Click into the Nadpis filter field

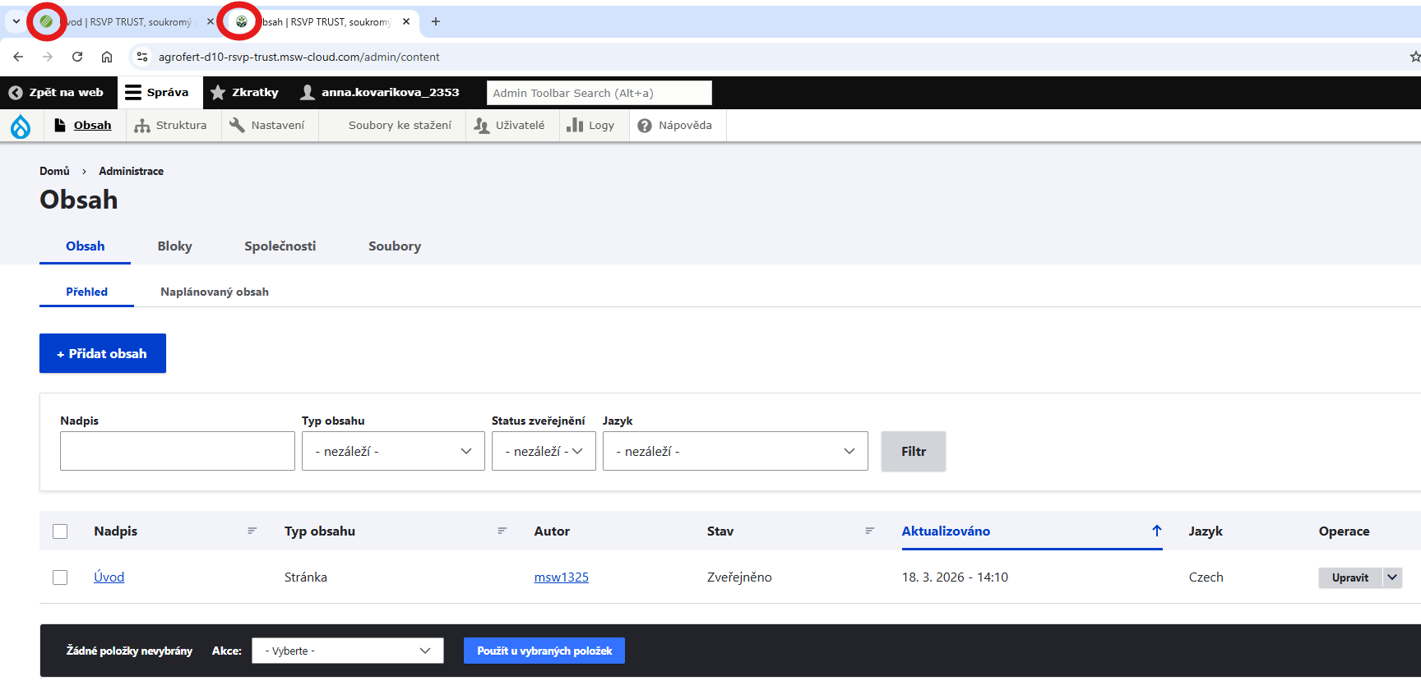(177, 452)
